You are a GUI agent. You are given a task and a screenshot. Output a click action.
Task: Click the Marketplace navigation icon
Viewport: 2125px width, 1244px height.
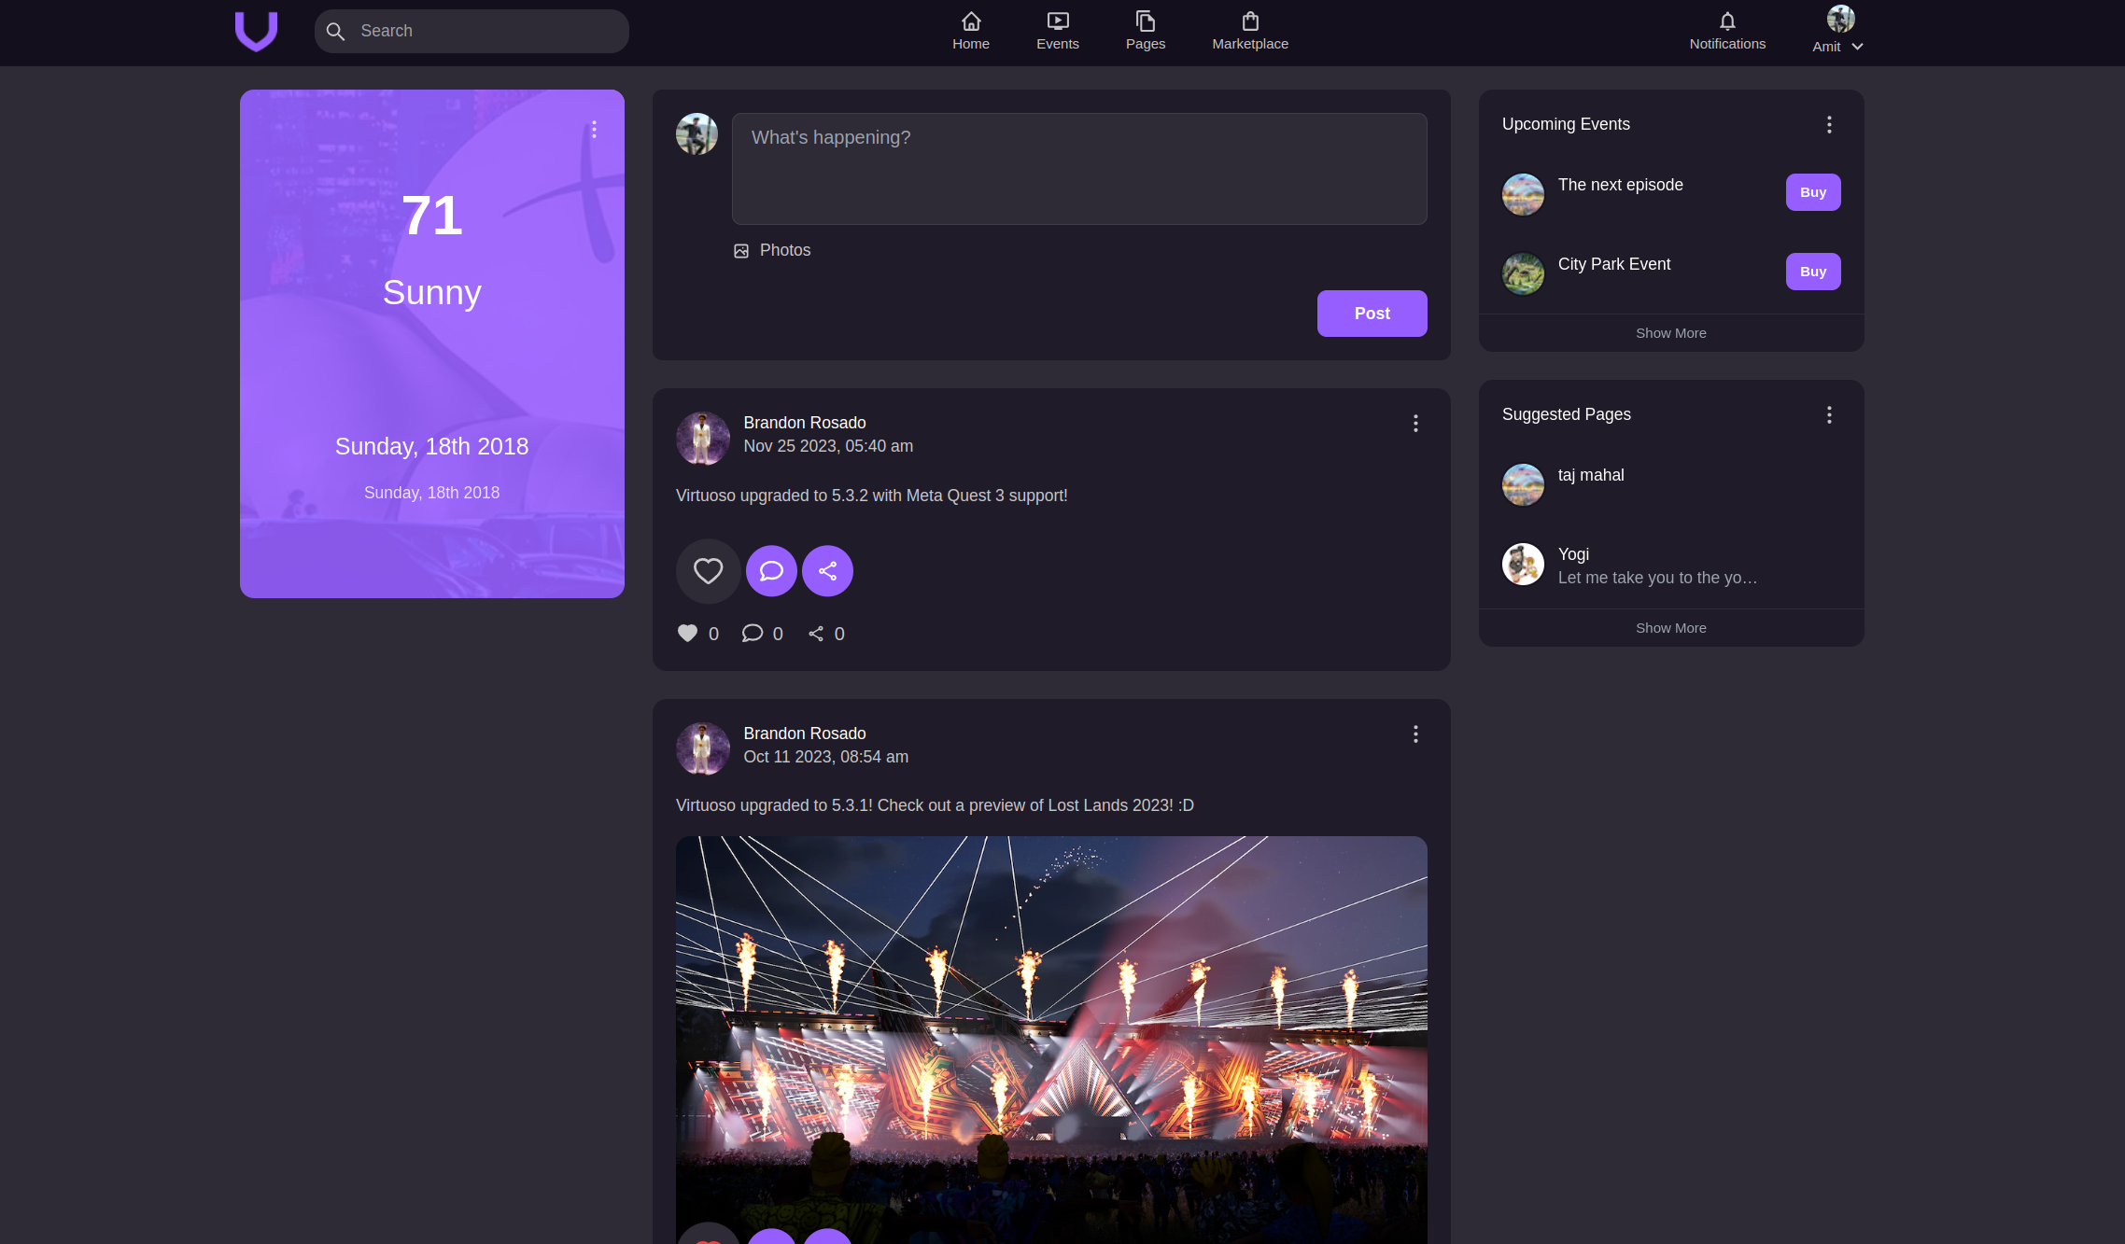click(1250, 21)
